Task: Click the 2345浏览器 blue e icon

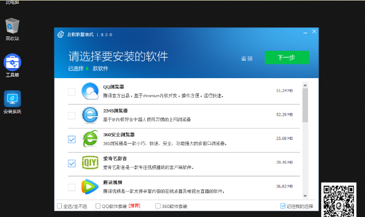Action: coord(90,115)
